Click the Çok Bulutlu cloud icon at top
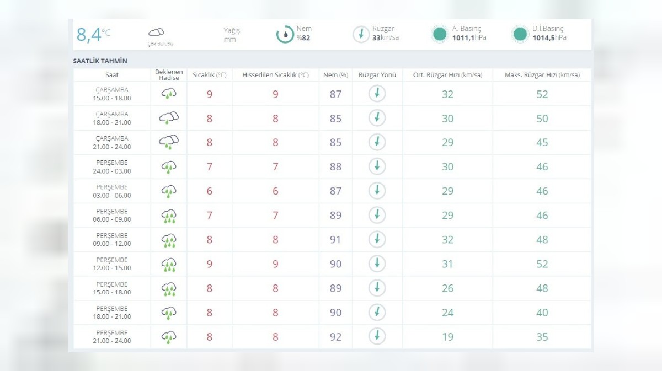 coord(156,33)
